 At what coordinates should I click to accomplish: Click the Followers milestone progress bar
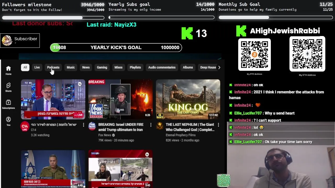point(53,18)
